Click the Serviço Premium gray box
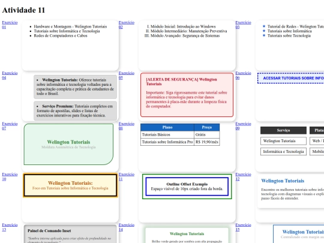The width and height of the screenshot is (324, 243). coord(75,111)
